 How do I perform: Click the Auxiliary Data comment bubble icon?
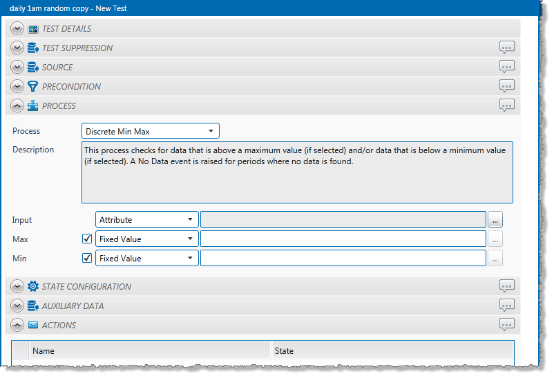click(507, 306)
